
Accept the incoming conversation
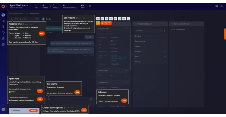click(x=33, y=111)
